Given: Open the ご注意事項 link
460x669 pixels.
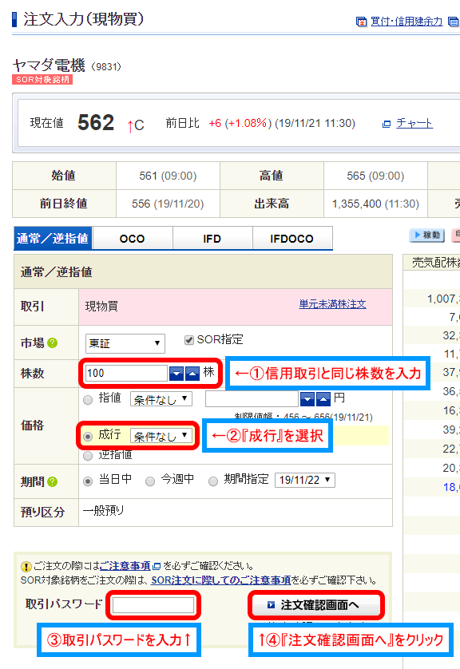Looking at the screenshot, I should point(125,566).
